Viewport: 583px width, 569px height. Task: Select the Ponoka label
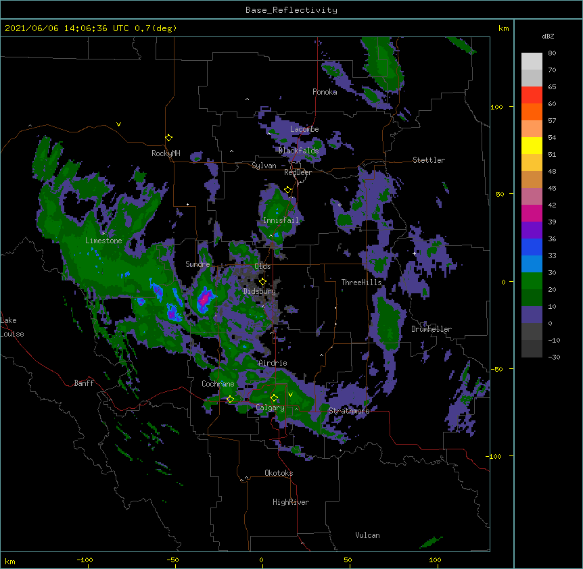pyautogui.click(x=325, y=92)
